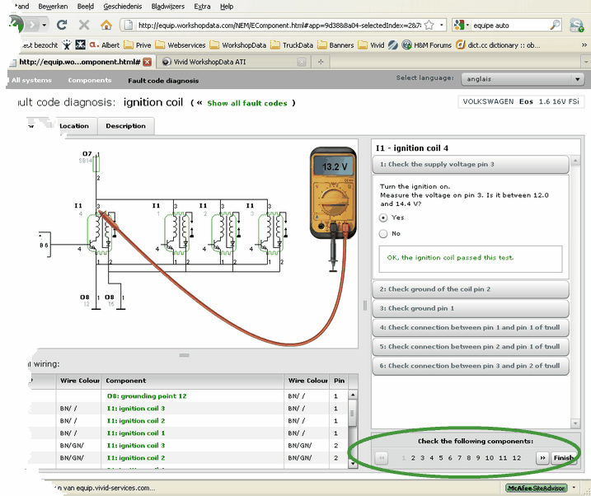Viewport: 591px width, 496px height.
Task: Expand step 4: Check connection pin 1 and pin 1
Action: click(471, 328)
